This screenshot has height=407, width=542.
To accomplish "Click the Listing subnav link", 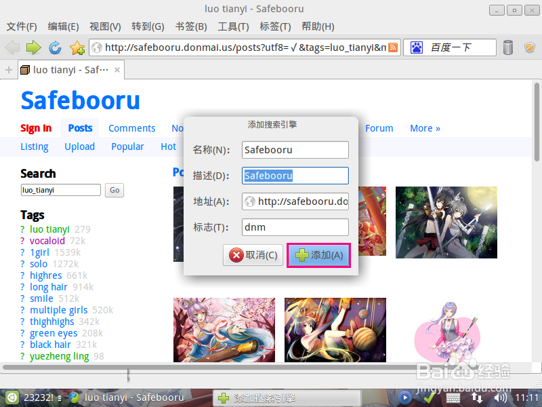I will point(35,147).
